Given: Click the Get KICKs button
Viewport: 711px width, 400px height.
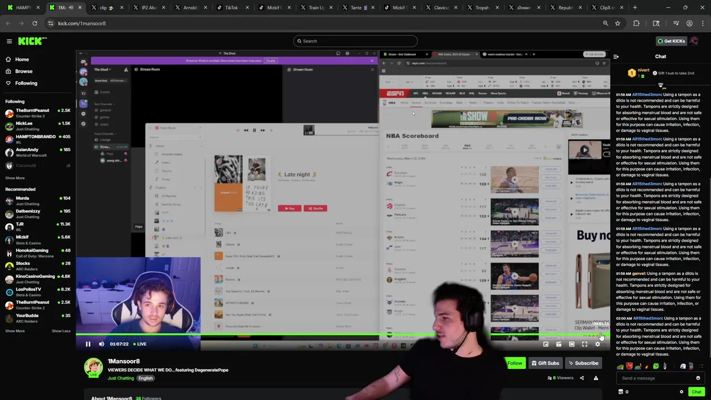Looking at the screenshot, I should (x=671, y=41).
